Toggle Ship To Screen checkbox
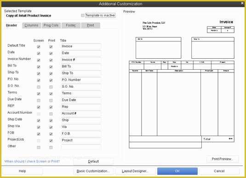The height and width of the screenshot is (178, 246). 39,73
